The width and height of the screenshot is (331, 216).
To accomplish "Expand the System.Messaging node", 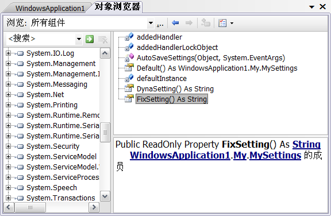I will (x=8, y=84).
